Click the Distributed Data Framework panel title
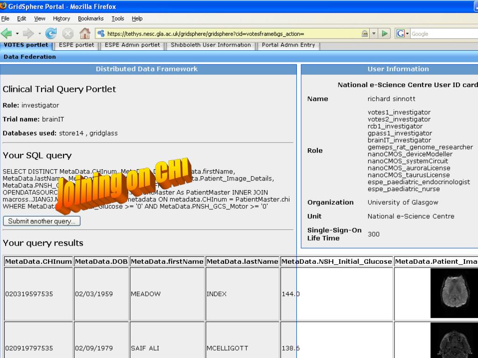Image resolution: width=478 pixels, height=358 pixels. point(147,69)
